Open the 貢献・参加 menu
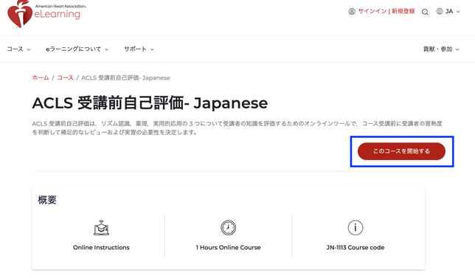Screen dimensions: 475x278 click(441, 49)
